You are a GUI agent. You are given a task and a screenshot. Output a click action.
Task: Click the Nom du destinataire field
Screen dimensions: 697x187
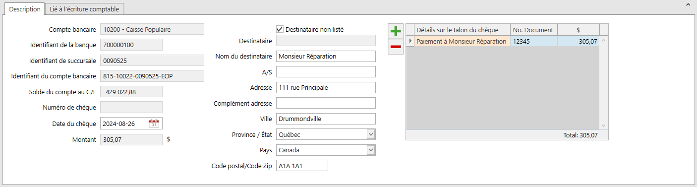tap(326, 56)
